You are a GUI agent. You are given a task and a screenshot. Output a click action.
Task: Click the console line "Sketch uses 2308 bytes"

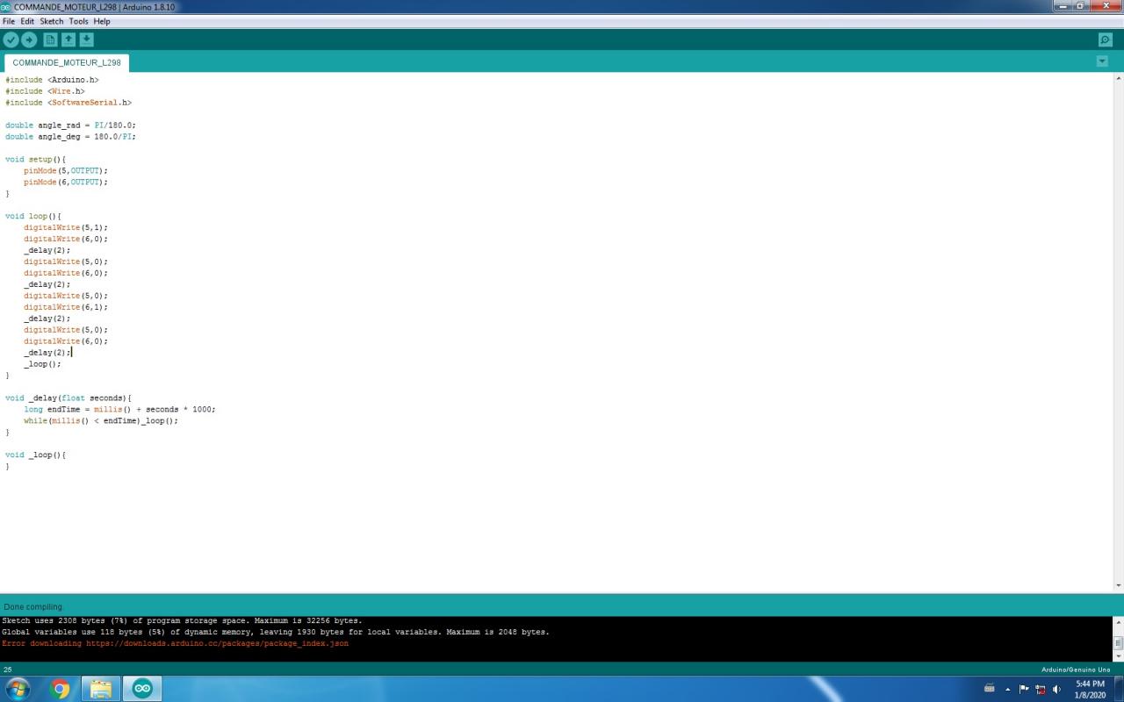point(182,620)
